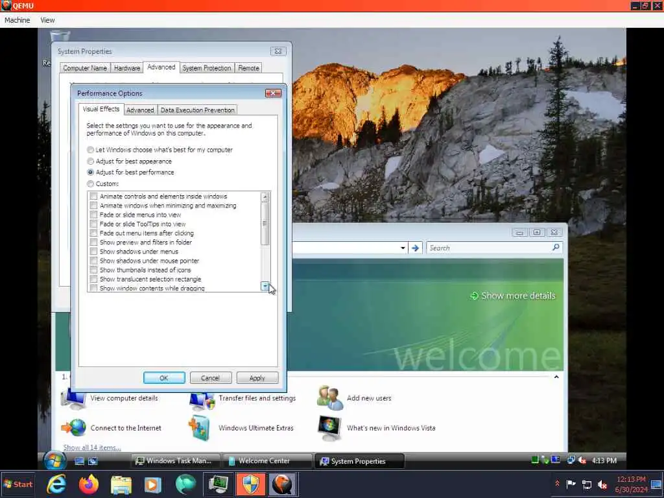Click the host network tray icon

point(587,484)
